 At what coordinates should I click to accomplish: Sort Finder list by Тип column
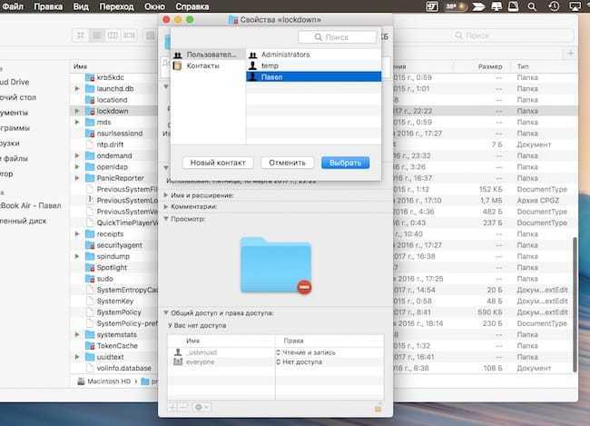[x=523, y=66]
